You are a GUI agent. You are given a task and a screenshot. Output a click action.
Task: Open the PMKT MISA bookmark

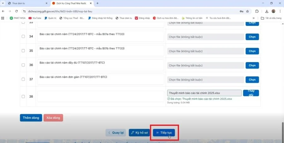point(18,18)
